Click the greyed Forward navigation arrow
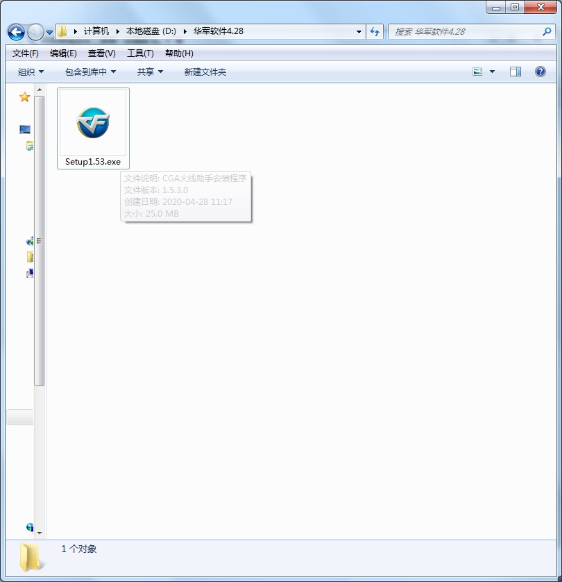 (x=35, y=32)
